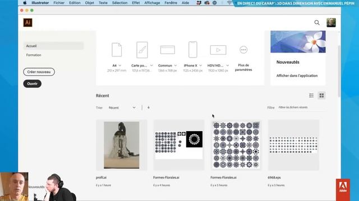Open the Edition menu
The height and width of the screenshot is (201, 359).
tap(75, 3)
